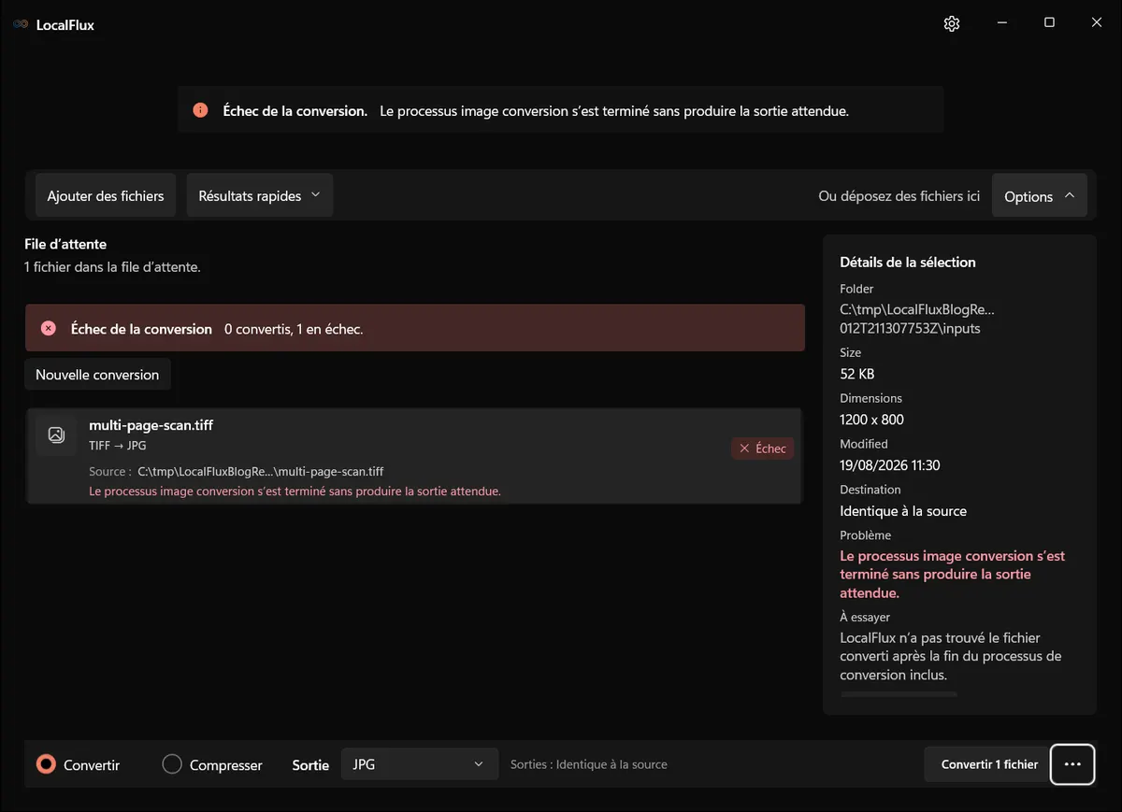
Task: Click the Ajouter des fichiers button
Action: (x=106, y=196)
